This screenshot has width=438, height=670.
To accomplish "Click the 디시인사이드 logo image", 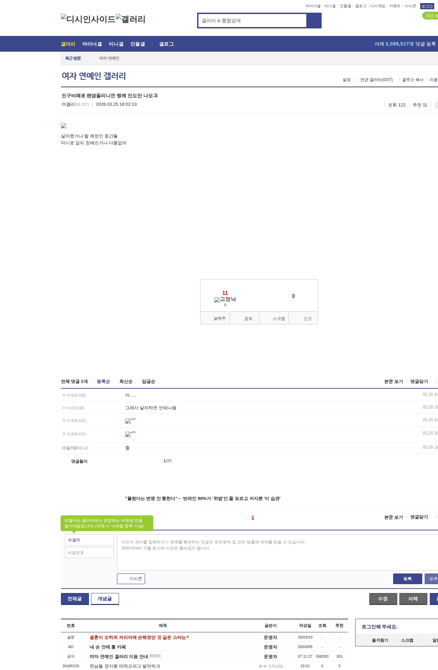I will pyautogui.click(x=88, y=19).
